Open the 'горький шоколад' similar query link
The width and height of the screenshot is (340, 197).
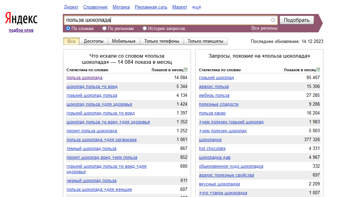216,77
